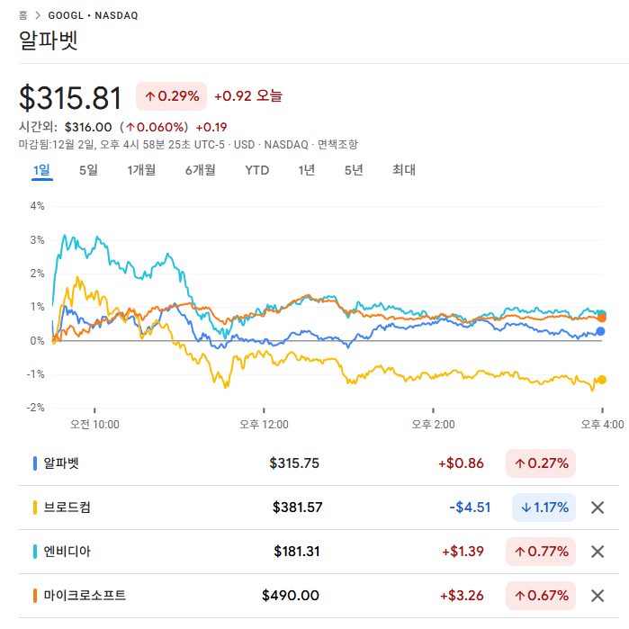The image size is (629, 629).
Task: Switch to the 5일 chart range
Action: coord(88,170)
